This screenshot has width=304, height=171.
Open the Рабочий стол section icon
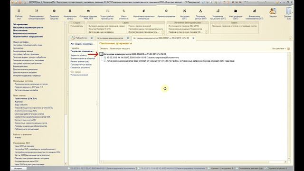(x=19, y=14)
